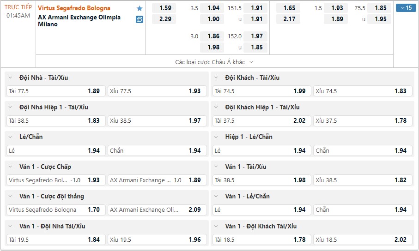Image resolution: width=419 pixels, height=251 pixels.
Task: Collapse Ván 1 - Cược đội thắng section
Action: coord(10,197)
